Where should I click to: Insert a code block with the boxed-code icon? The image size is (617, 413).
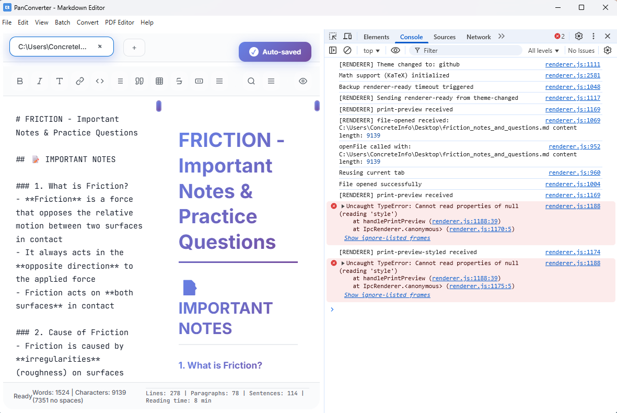[x=199, y=81]
